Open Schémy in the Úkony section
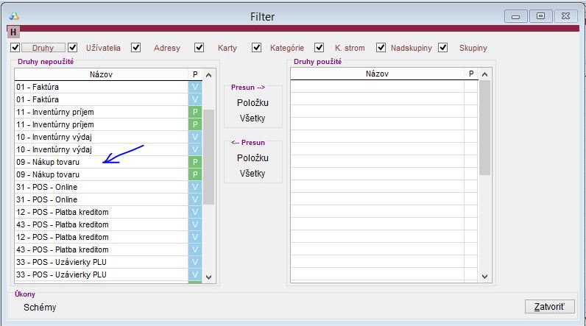 tap(40, 308)
